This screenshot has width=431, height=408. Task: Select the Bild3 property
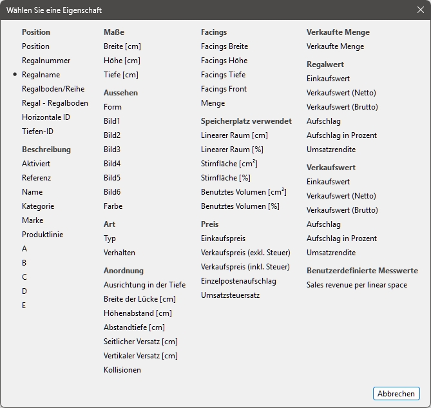112,150
